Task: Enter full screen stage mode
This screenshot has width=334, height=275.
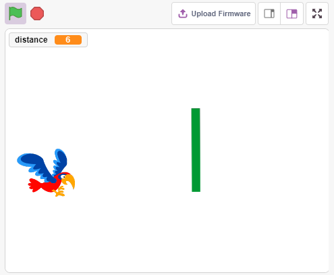Action: pos(317,14)
